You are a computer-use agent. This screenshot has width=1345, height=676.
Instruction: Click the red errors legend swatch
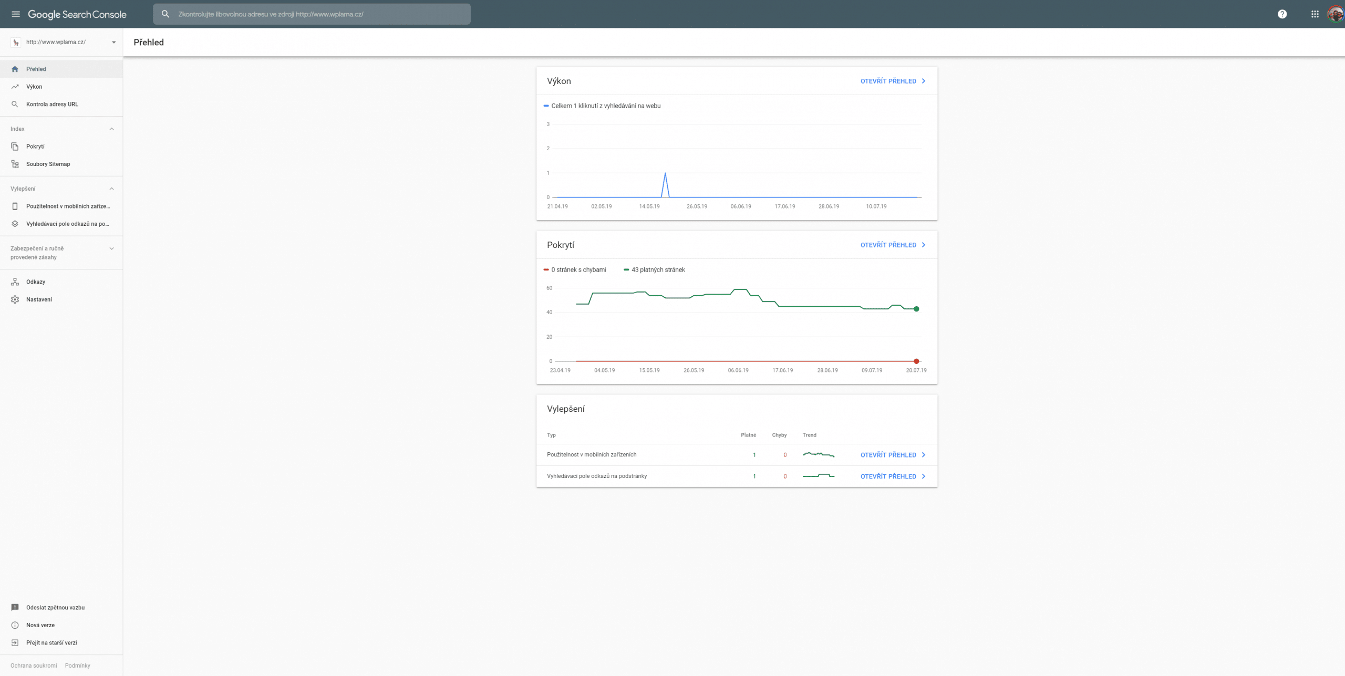click(x=546, y=270)
